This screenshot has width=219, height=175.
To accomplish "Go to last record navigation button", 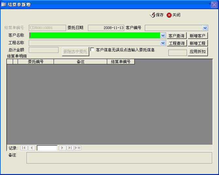I will pyautogui.click(x=70, y=148).
